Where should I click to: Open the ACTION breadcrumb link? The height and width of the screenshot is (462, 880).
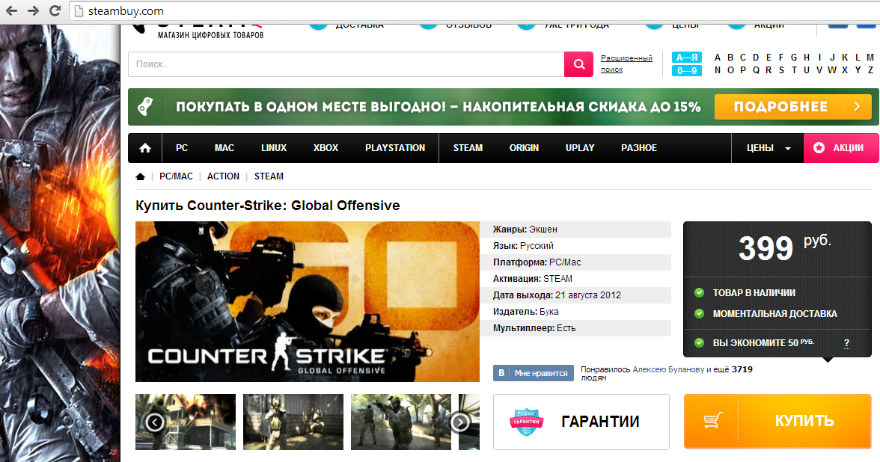pos(223,176)
